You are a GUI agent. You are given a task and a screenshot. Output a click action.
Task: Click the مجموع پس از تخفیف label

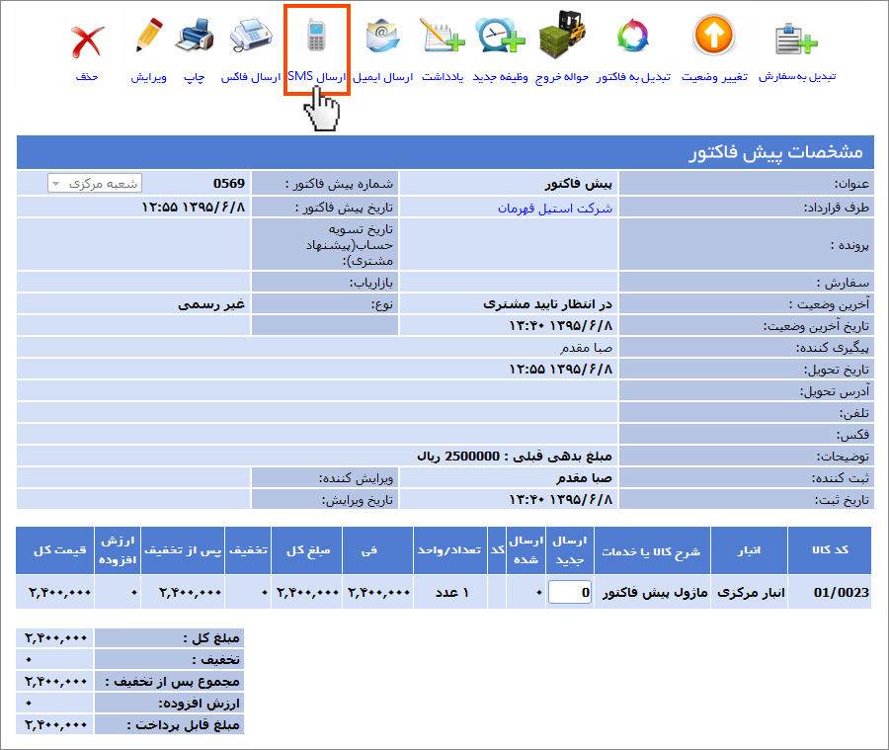(x=172, y=682)
